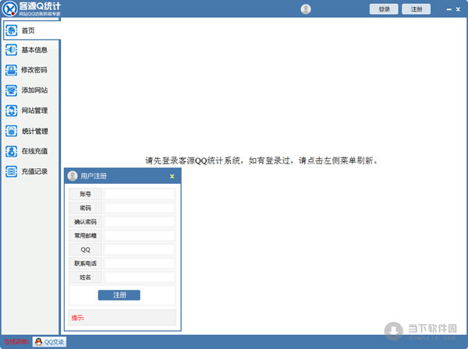Screen dimensions: 468x349
Task: Open 充值记录 in the sidebar
Action: (x=30, y=171)
